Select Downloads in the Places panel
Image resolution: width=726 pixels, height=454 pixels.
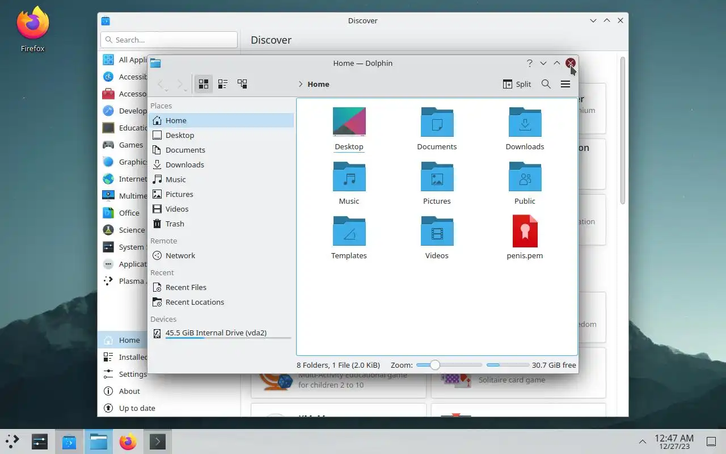tap(221, 165)
